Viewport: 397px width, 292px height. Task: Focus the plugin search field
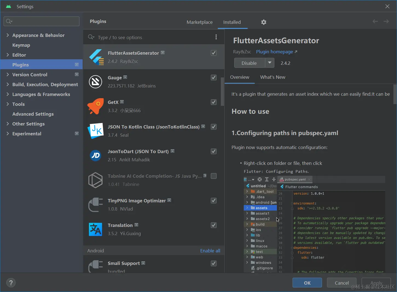(x=153, y=37)
